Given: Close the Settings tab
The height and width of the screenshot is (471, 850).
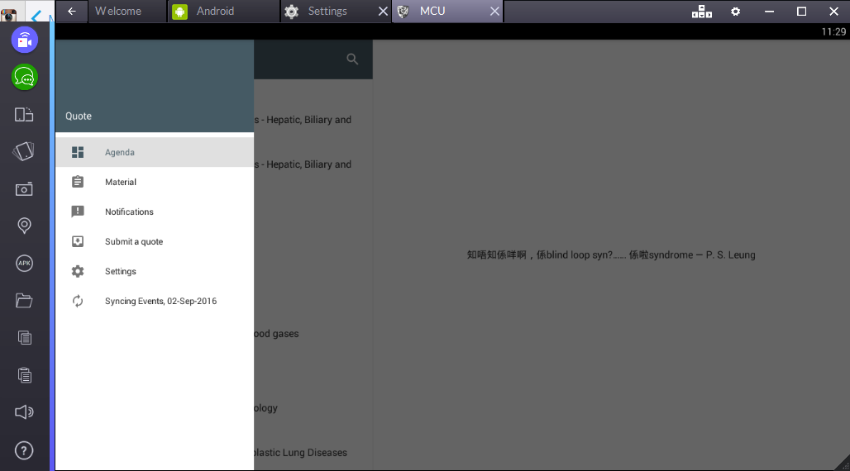Looking at the screenshot, I should pyautogui.click(x=382, y=12).
